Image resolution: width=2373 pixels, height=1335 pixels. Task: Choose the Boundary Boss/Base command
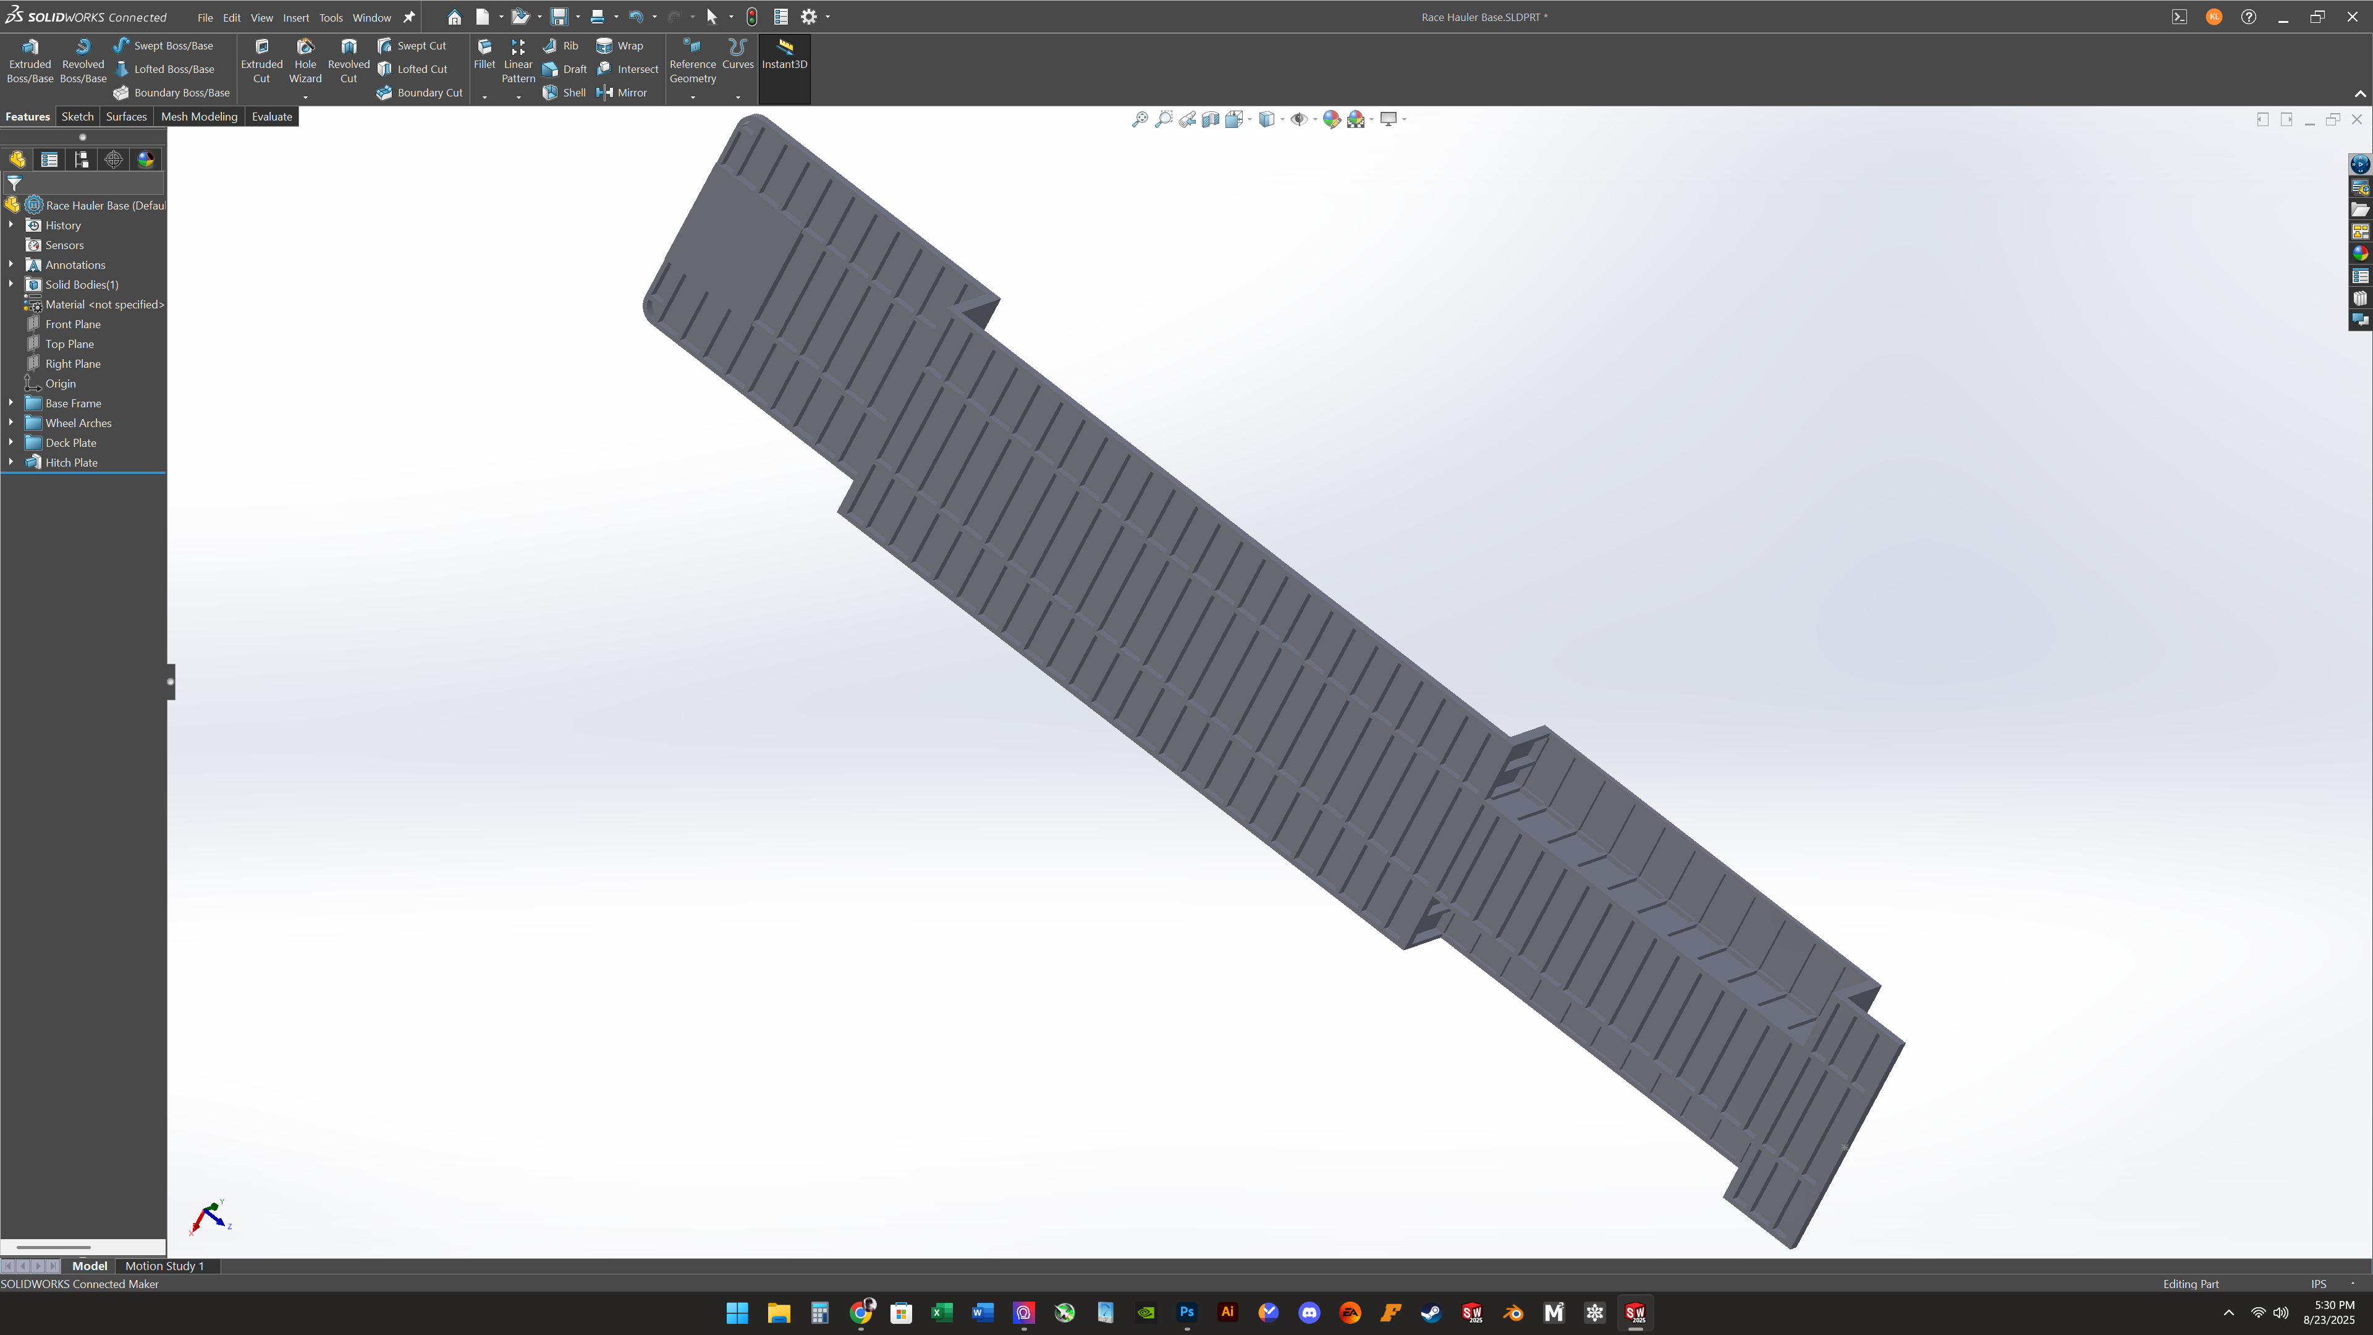coord(171,92)
